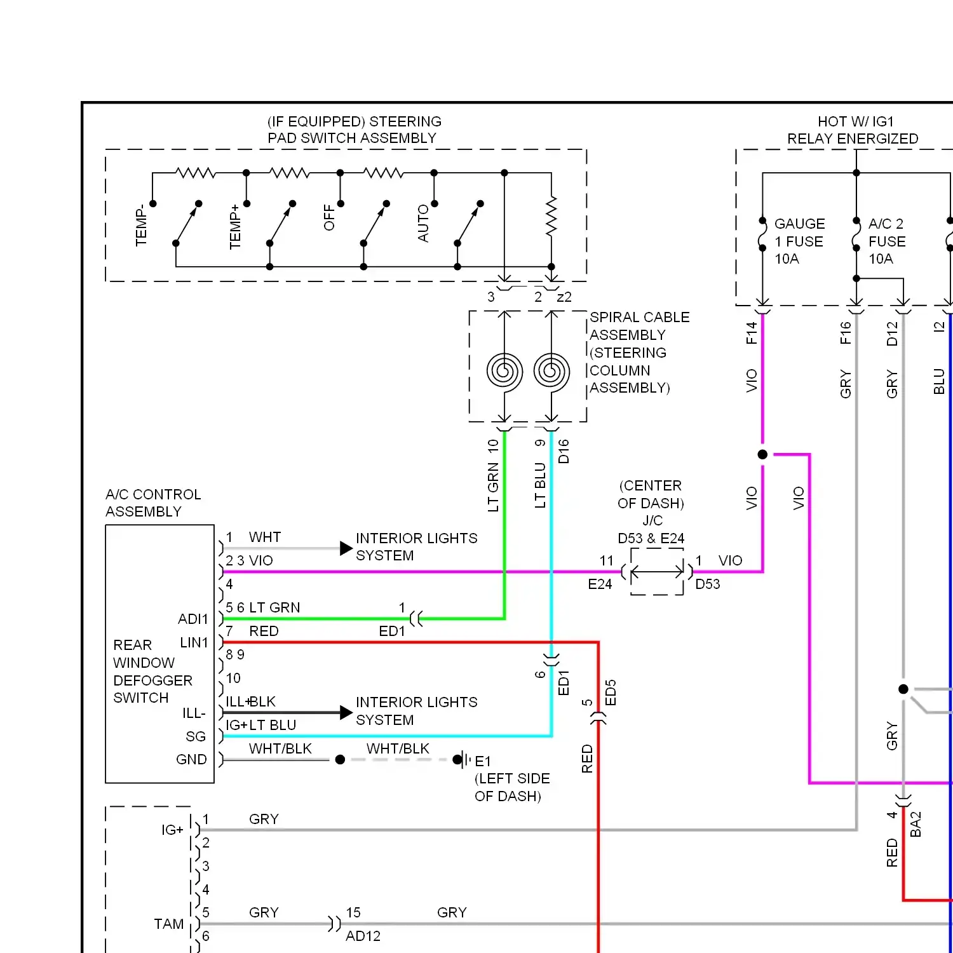Screen dimensions: 953x953
Task: Click the F14 connector label
Action: coord(752,333)
